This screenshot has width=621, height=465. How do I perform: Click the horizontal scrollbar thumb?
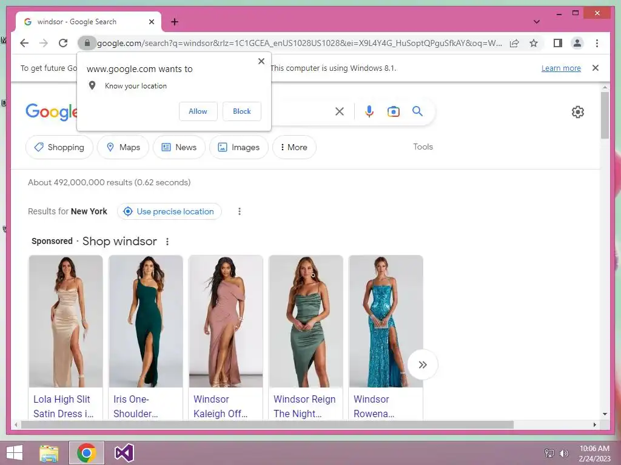(267, 425)
